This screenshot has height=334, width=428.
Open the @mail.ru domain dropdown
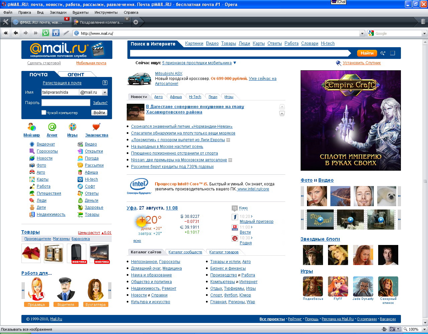(105, 92)
